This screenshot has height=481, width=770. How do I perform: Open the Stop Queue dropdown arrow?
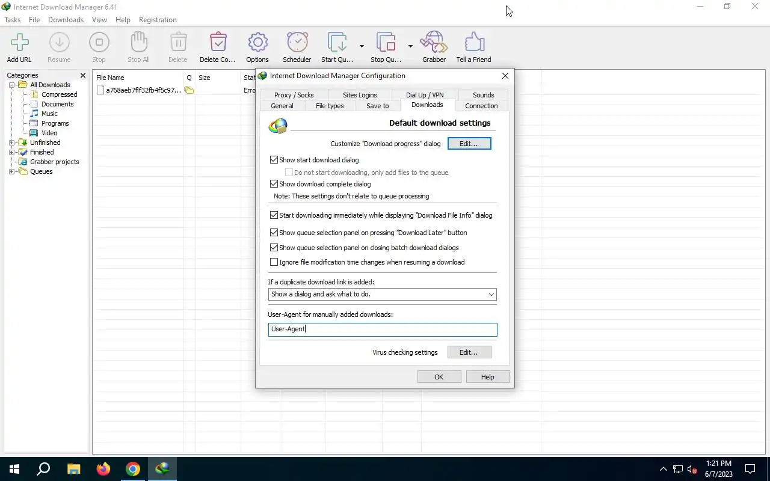coord(411,46)
